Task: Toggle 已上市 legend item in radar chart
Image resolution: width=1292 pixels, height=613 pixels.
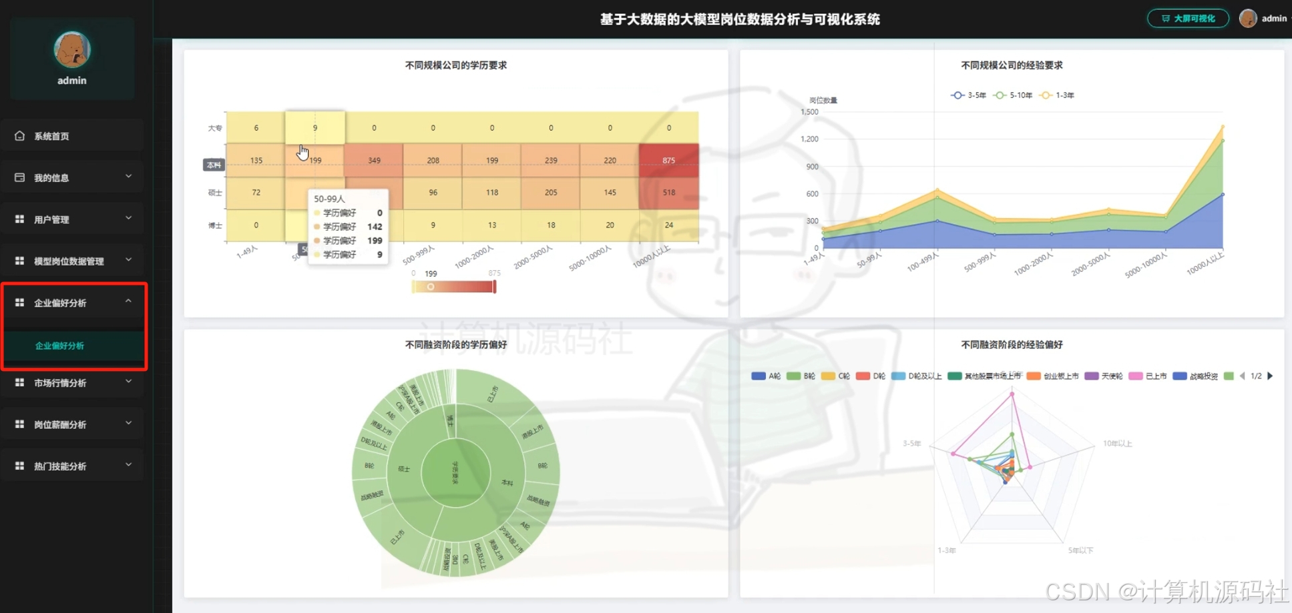Action: point(1148,376)
